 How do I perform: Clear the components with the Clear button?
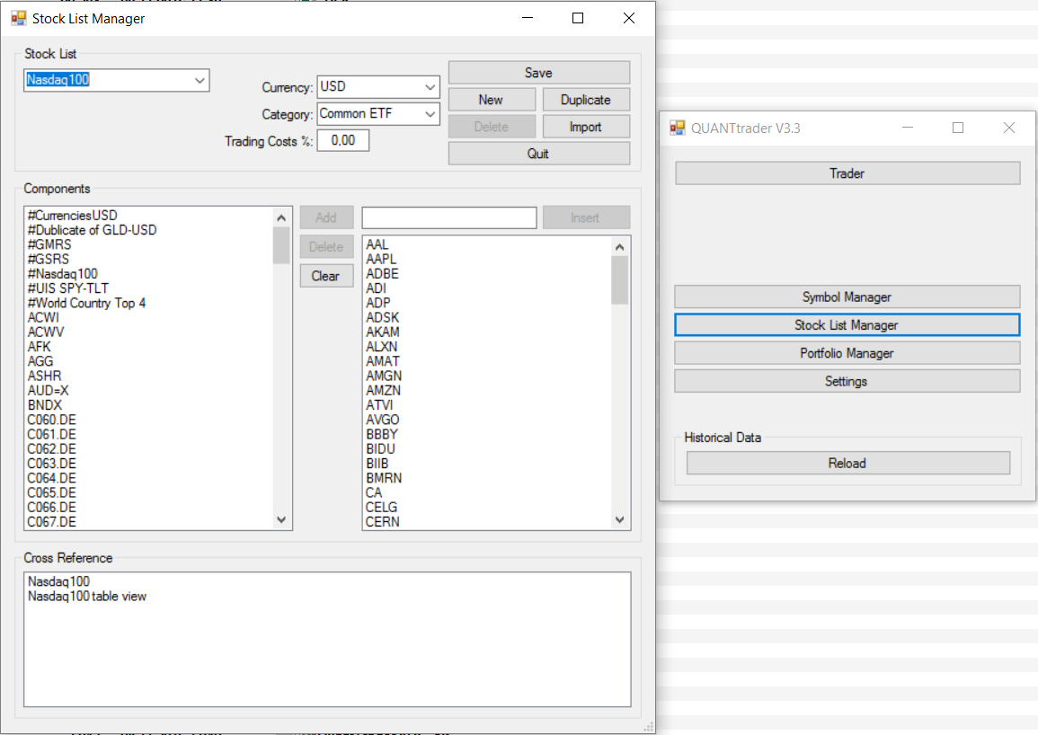(x=325, y=276)
